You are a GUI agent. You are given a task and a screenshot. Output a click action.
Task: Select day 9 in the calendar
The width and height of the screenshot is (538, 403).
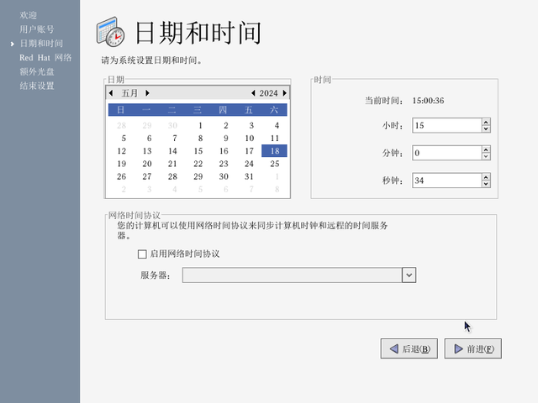226,138
